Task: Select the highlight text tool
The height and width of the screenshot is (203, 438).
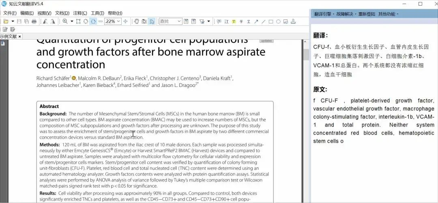Action: click(x=234, y=21)
